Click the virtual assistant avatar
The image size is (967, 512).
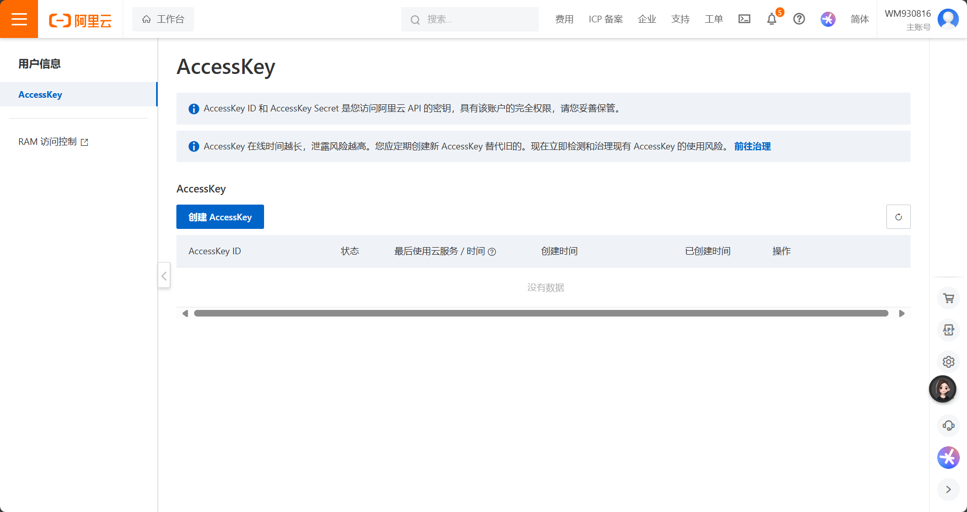(x=943, y=389)
